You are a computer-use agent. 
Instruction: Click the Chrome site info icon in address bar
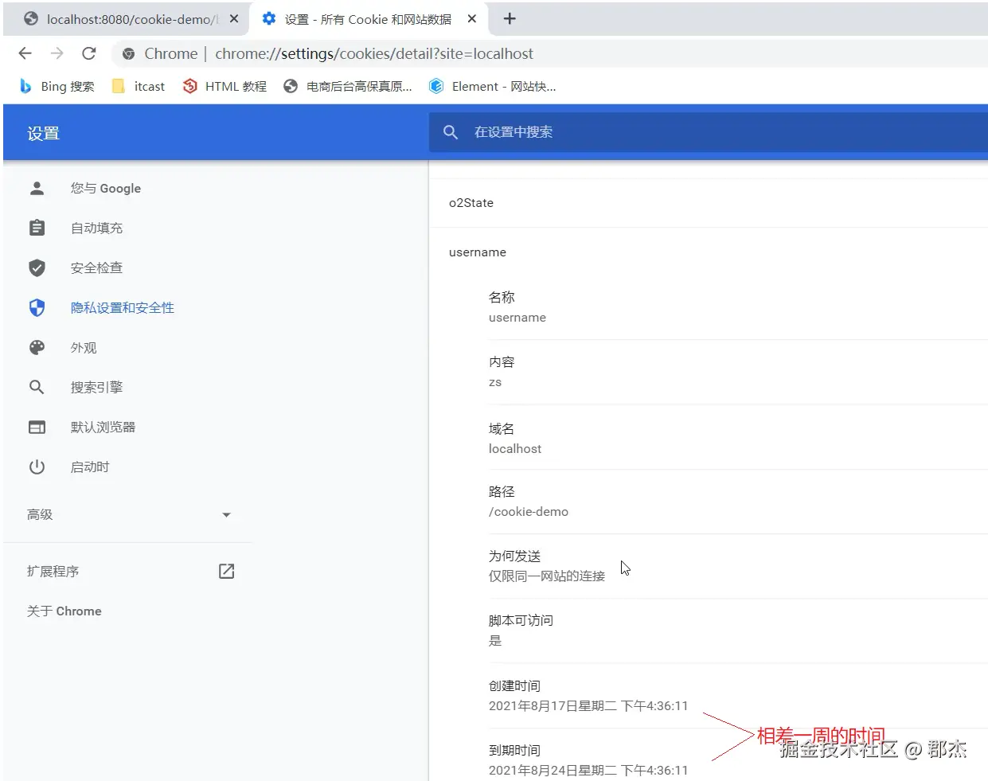[128, 53]
